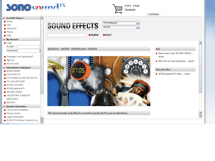
Task: Open the All CDs dropdown
Action: coord(121,27)
